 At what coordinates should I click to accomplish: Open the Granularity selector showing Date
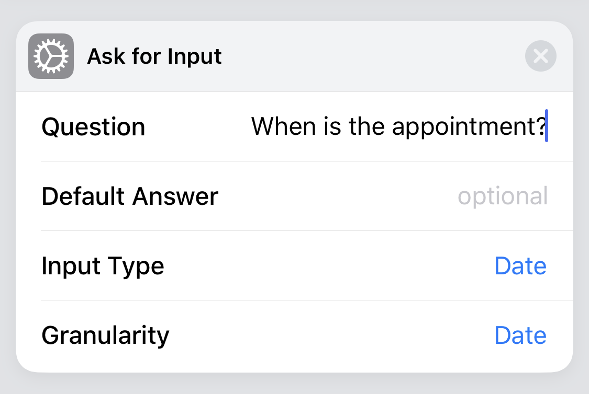click(x=520, y=335)
